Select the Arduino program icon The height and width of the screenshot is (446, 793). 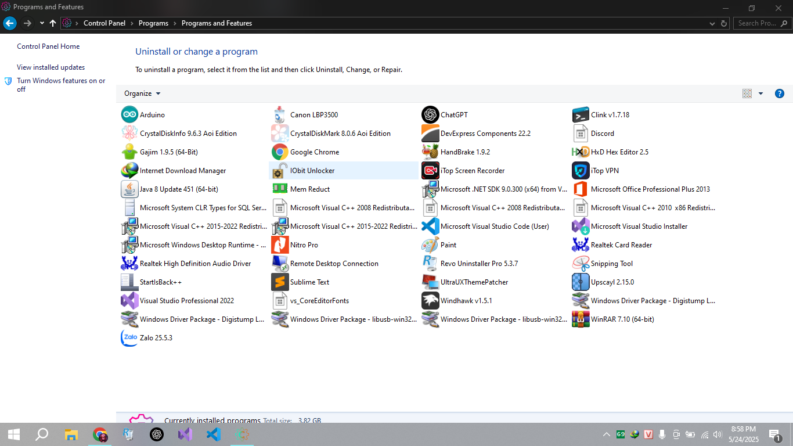click(x=129, y=114)
